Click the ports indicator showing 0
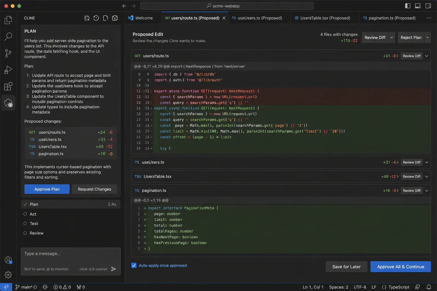The height and width of the screenshot is (291, 437). coord(81,287)
